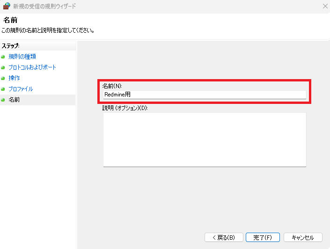This screenshot has height=249, width=330.
Task: Click the green bullet beside プロトコルおよびポート
Action: coord(3,67)
